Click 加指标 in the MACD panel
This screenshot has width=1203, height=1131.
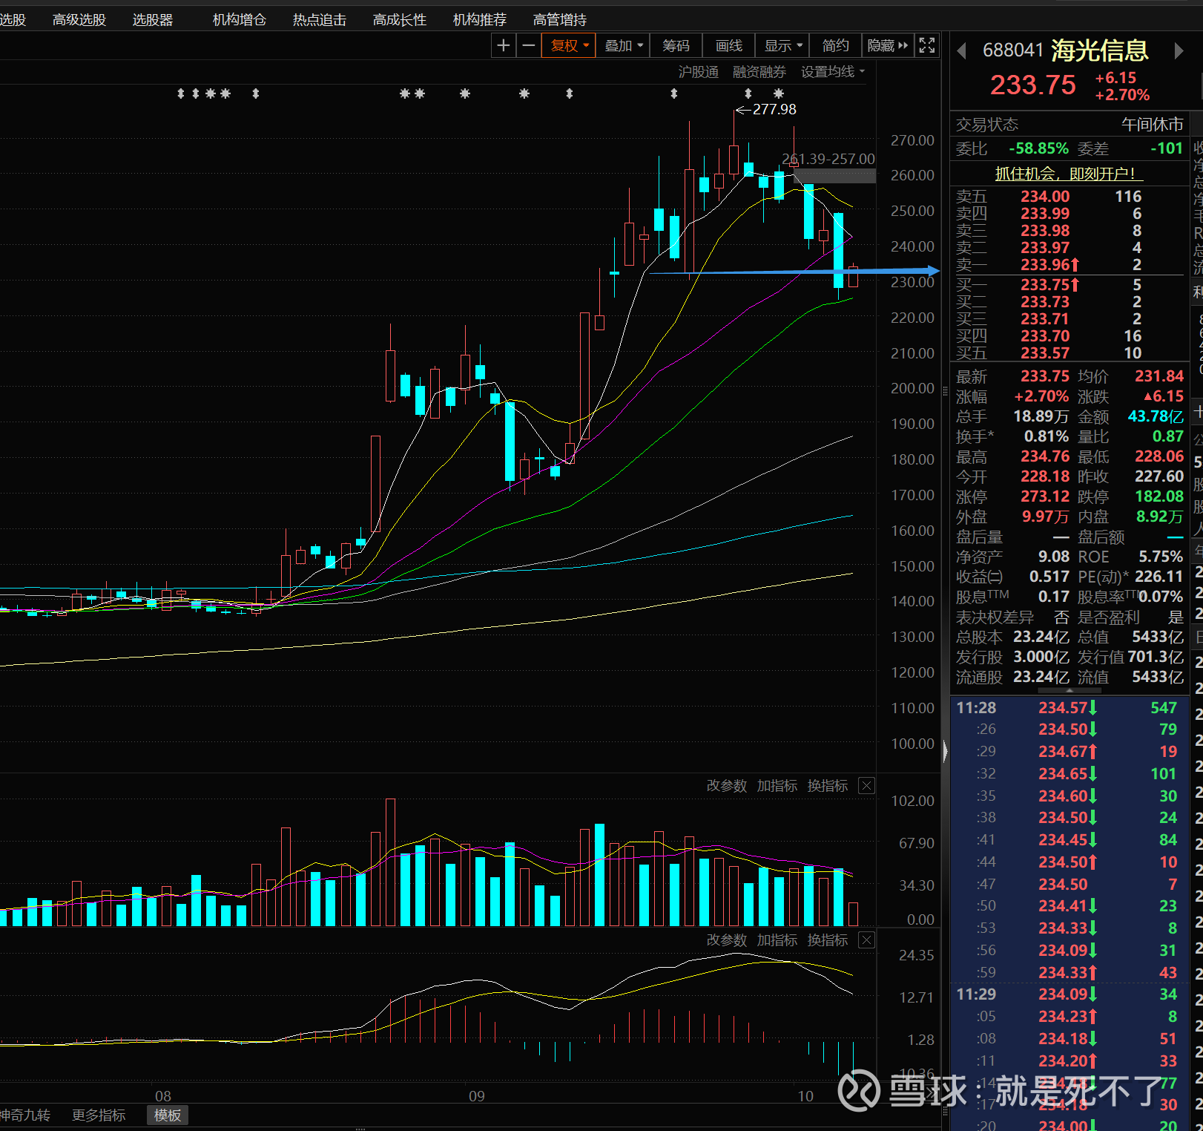(x=777, y=940)
